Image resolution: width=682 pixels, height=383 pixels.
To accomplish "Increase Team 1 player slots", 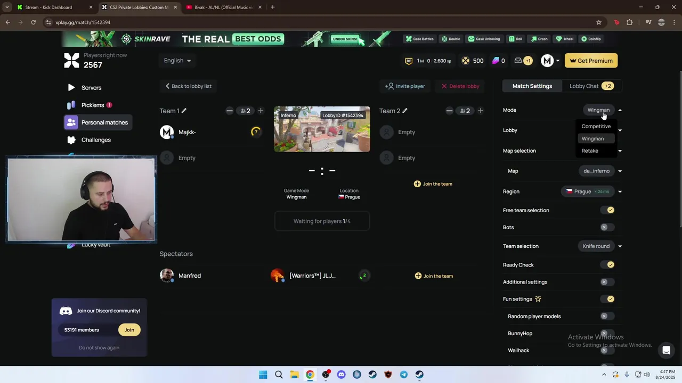I will point(261,111).
